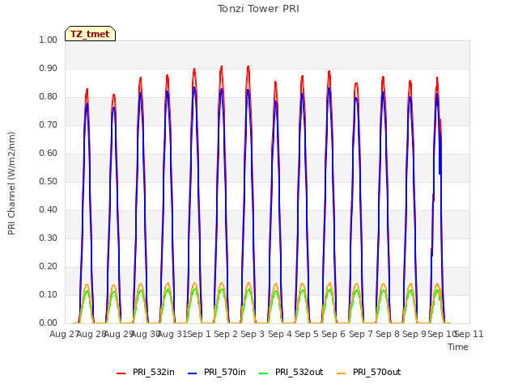Click the 0.10 y-axis tick label
Viewport: 518px width, 388px height.
pos(49,294)
